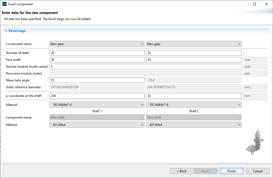Maximize the Insert component window

tap(255, 4)
